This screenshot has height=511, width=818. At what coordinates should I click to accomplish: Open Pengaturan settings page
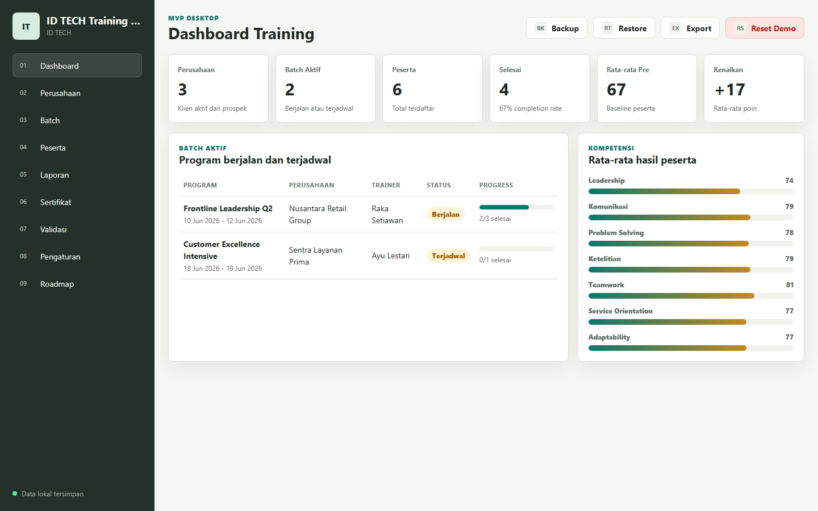(77, 257)
